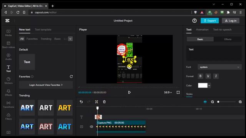Split the clip at playhead
The width and height of the screenshot is (246, 138).
pyautogui.click(x=96, y=102)
